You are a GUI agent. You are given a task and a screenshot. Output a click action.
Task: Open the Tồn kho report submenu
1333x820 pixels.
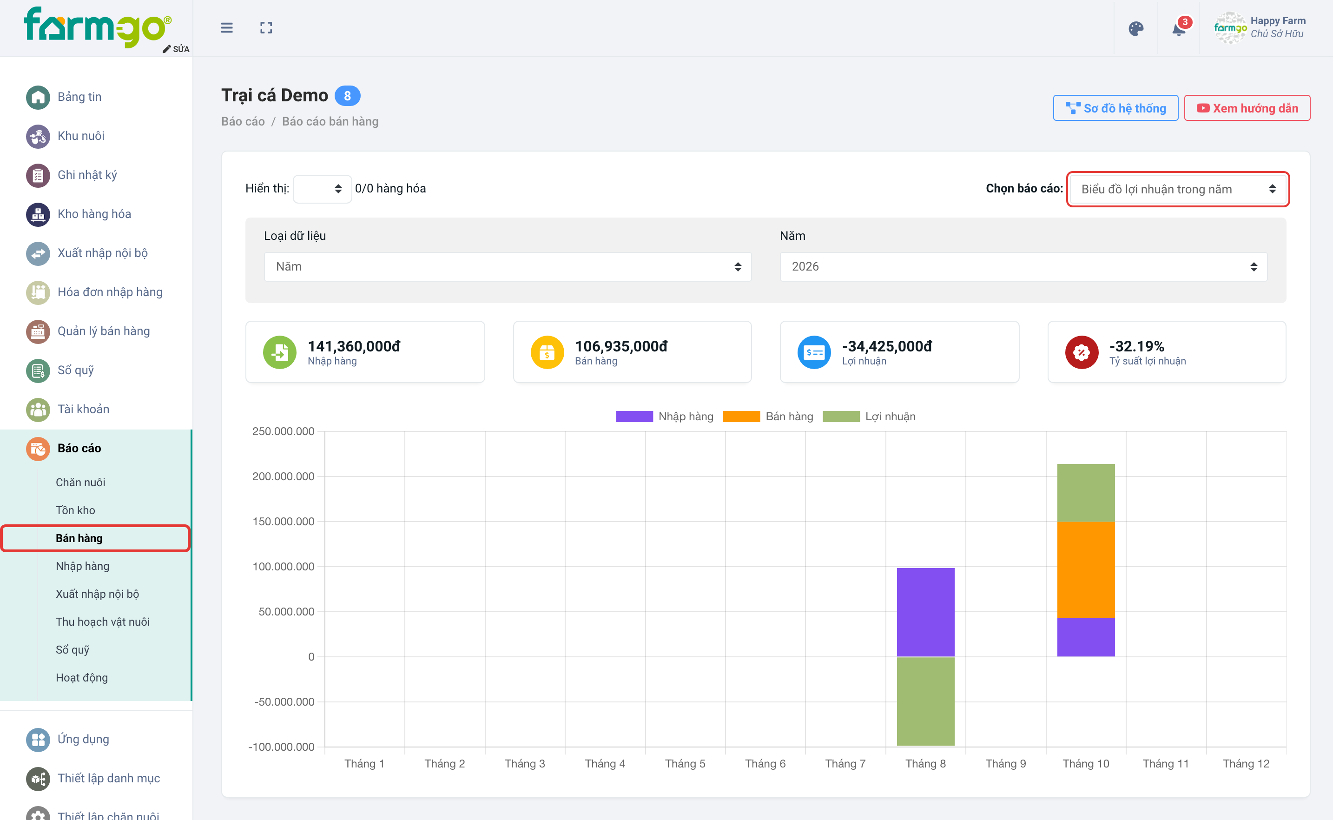(x=75, y=510)
